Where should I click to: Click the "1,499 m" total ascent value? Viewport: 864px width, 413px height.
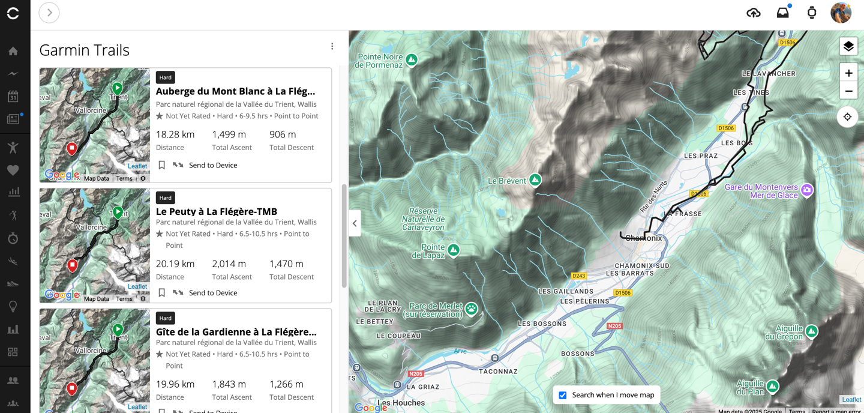(x=229, y=134)
